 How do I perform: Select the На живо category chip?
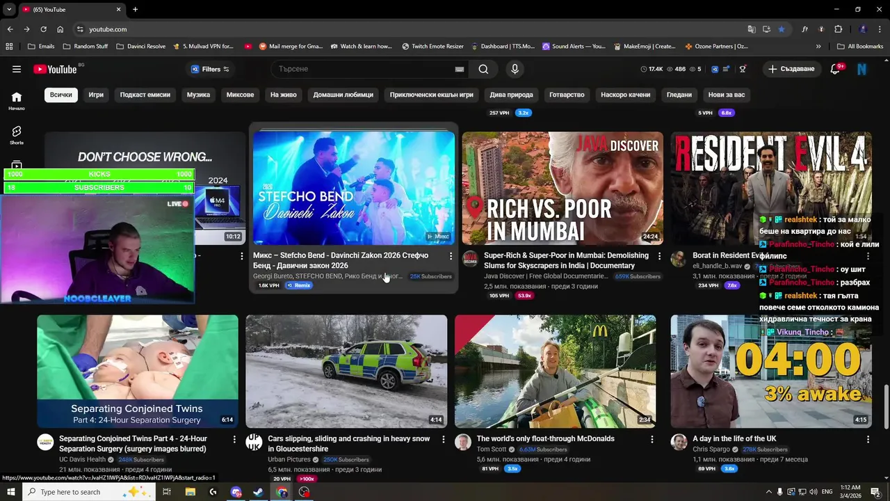283,95
